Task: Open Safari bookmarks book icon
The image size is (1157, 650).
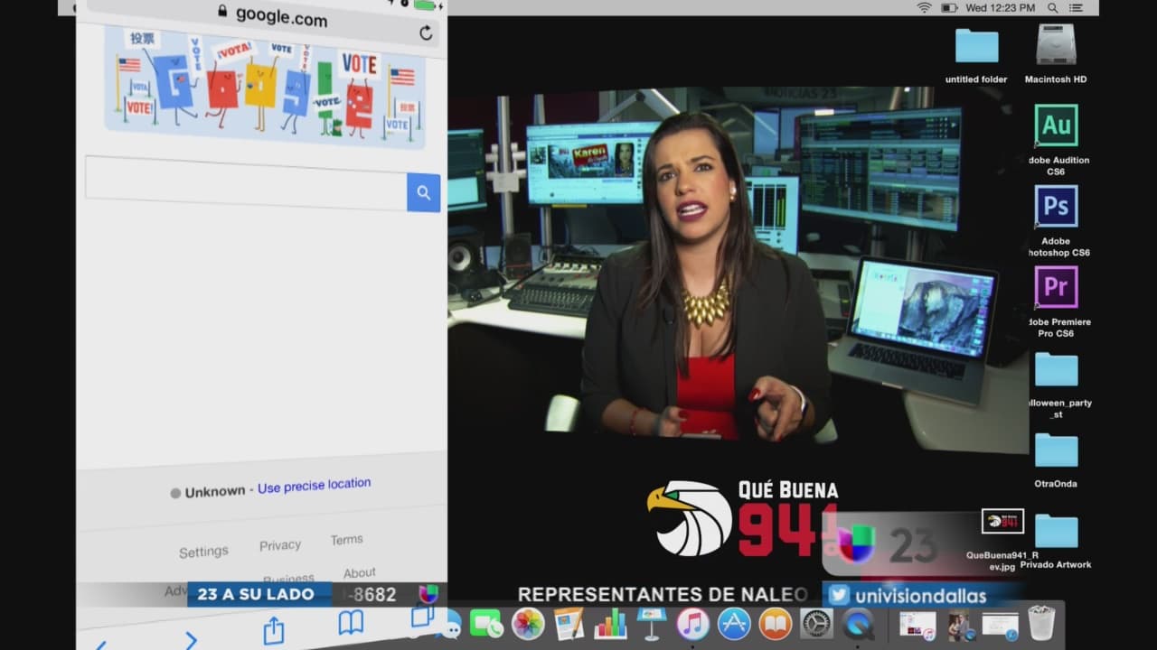Action: pos(351,622)
